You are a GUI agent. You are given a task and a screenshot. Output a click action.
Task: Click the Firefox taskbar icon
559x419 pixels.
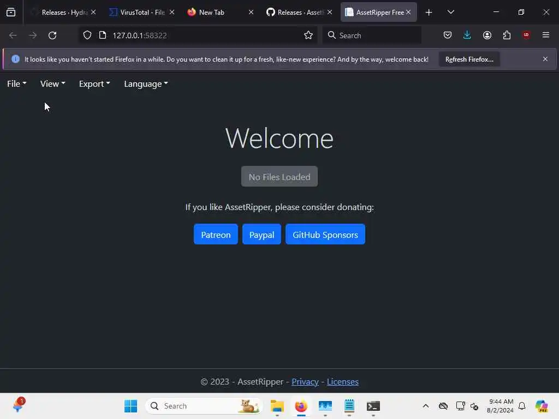301,406
